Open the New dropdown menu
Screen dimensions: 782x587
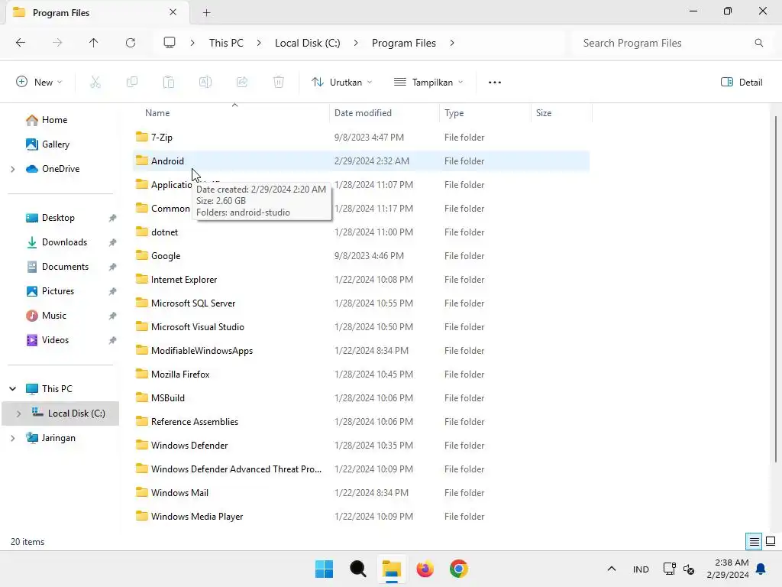pyautogui.click(x=40, y=82)
